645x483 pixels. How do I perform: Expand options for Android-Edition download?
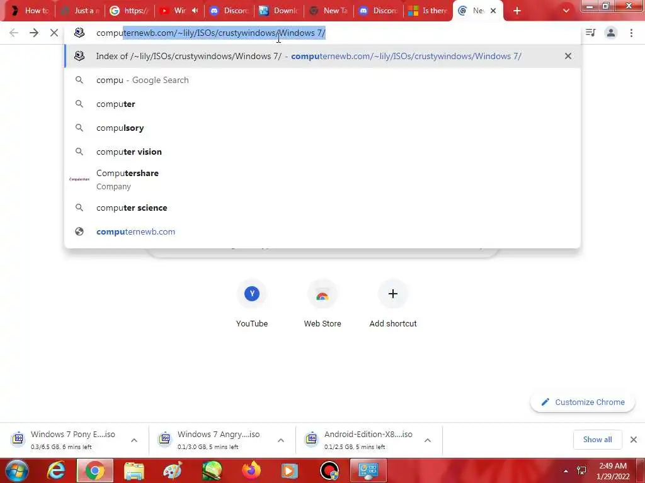[x=428, y=440]
